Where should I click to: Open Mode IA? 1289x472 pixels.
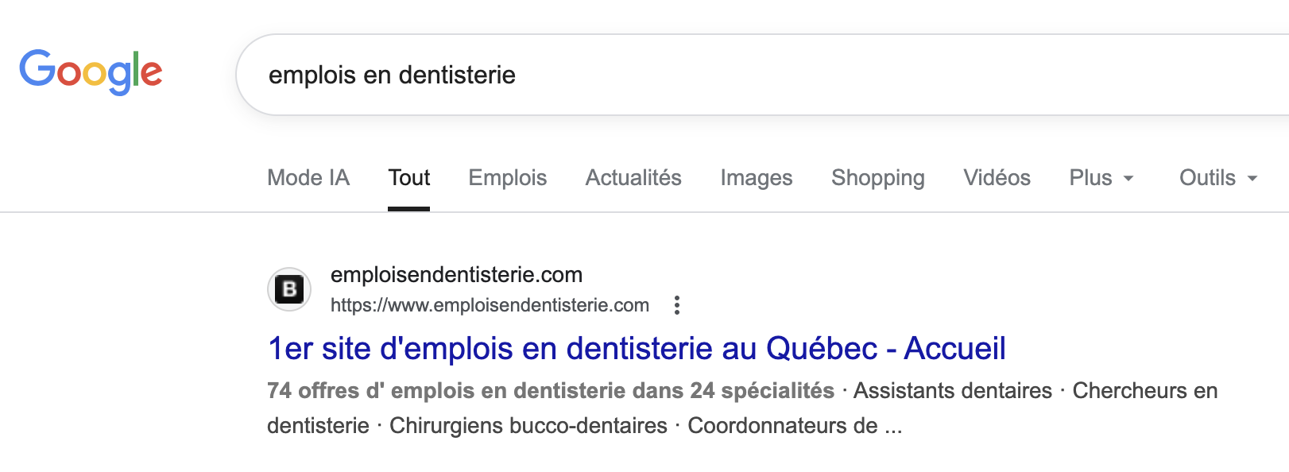[308, 177]
